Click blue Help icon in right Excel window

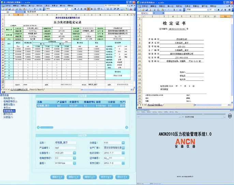coord(180,10)
